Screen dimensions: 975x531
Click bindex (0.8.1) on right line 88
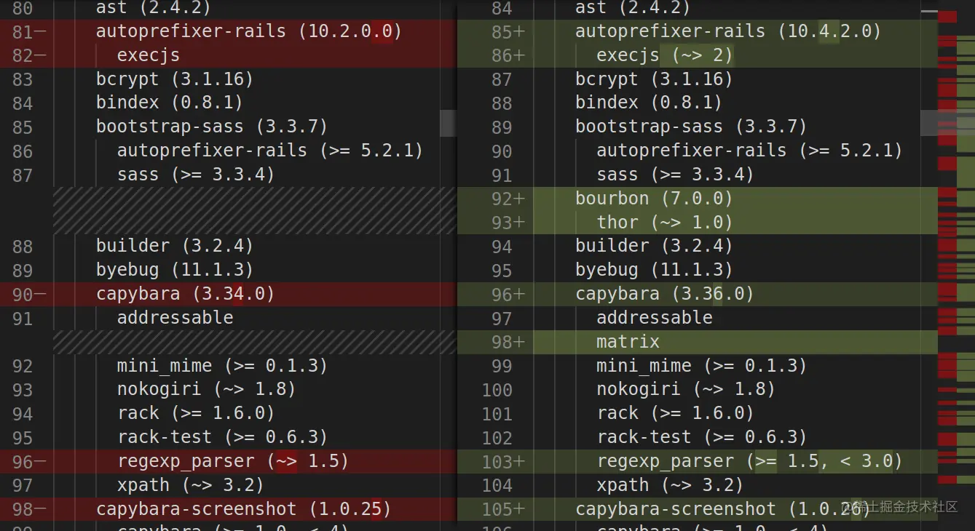(x=649, y=103)
